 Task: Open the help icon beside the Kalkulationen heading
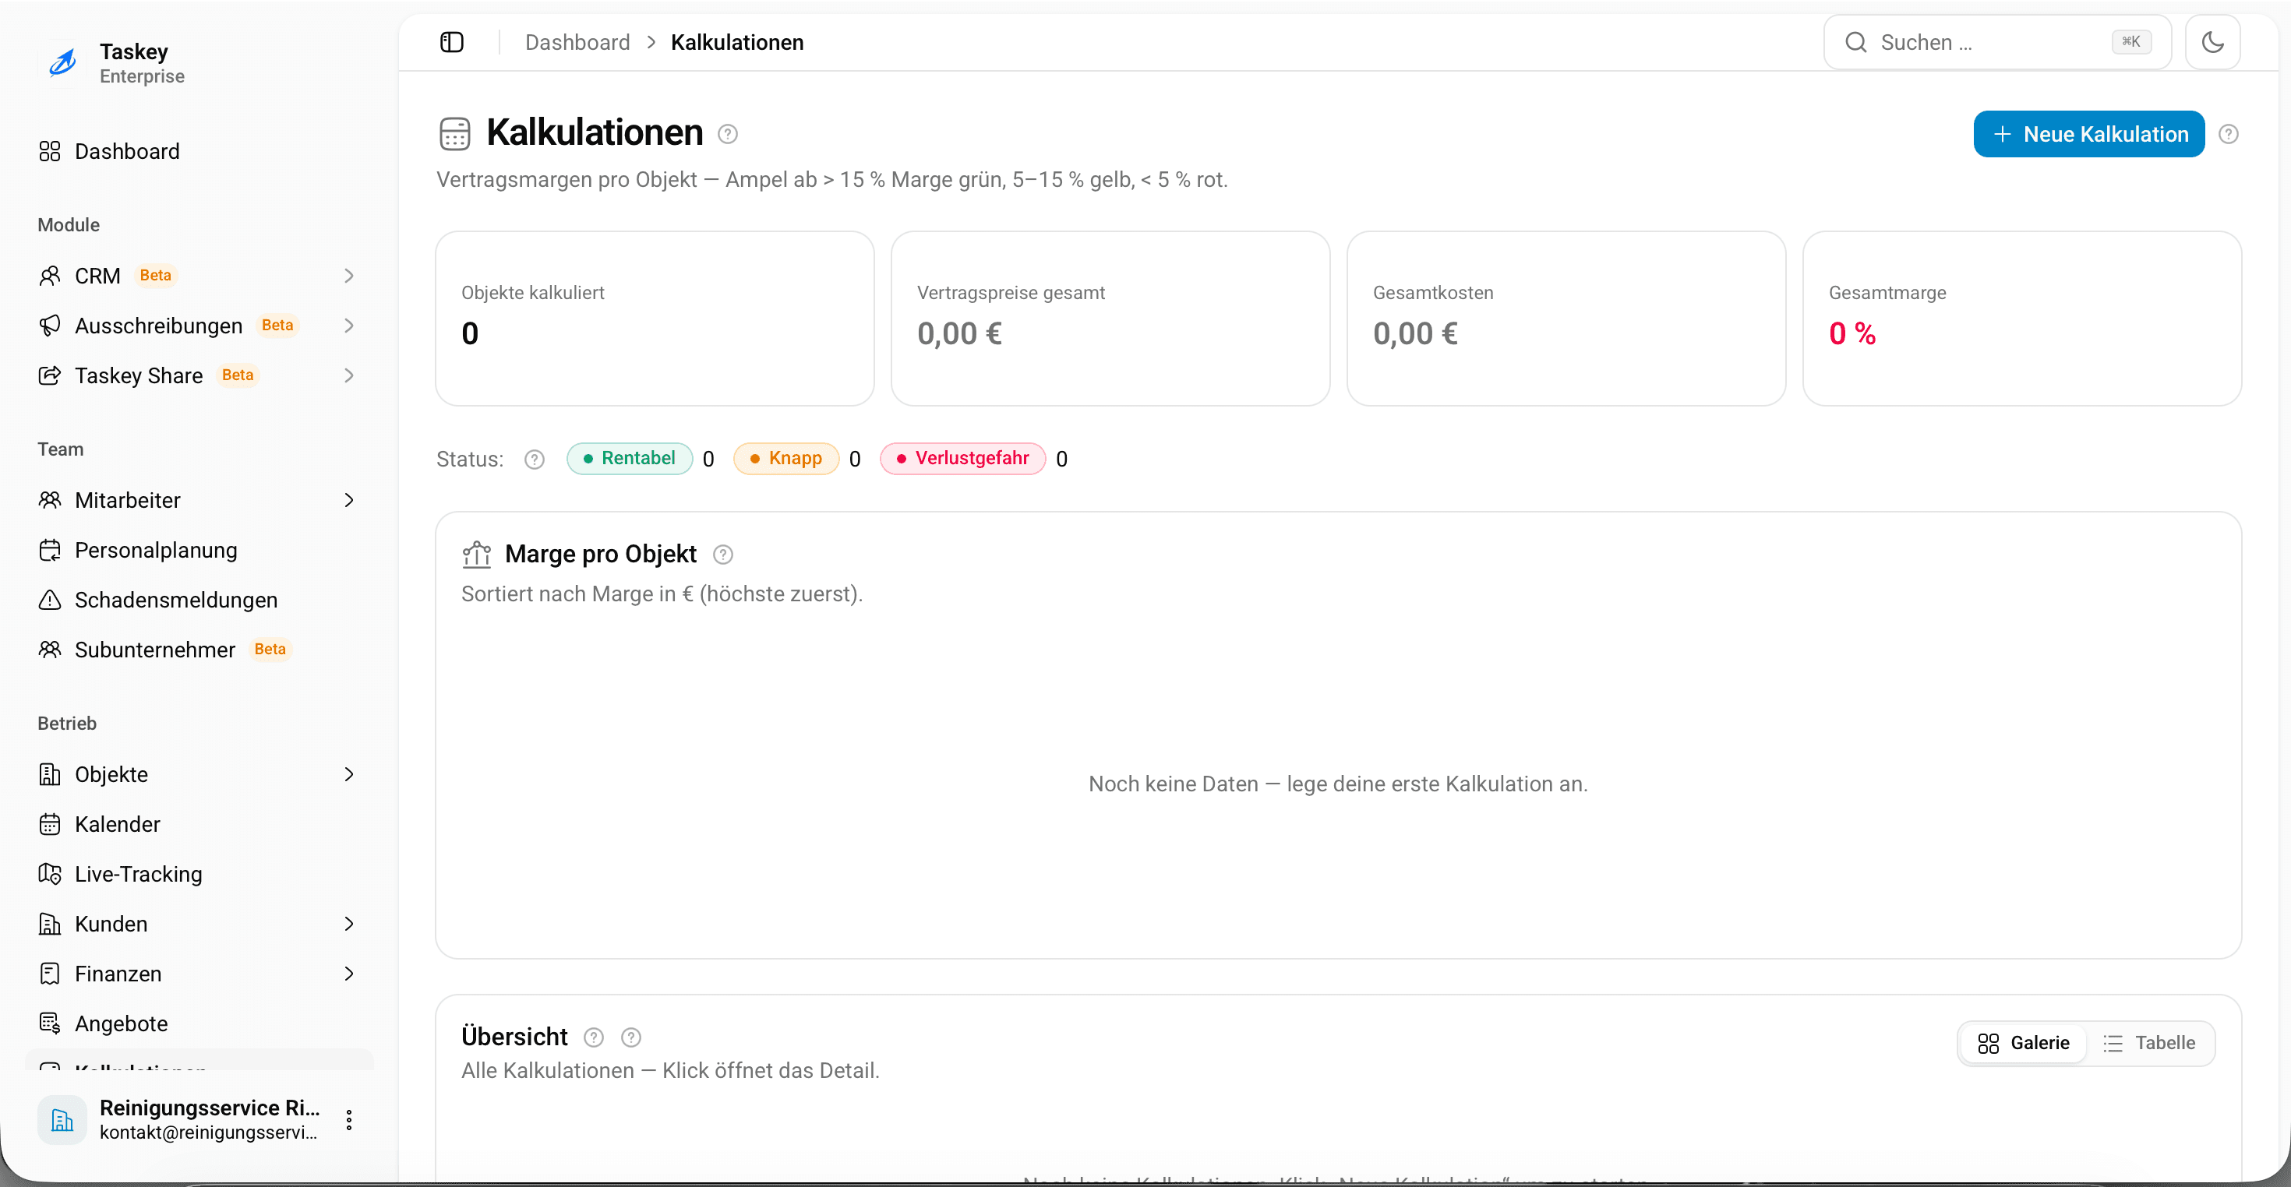(728, 134)
